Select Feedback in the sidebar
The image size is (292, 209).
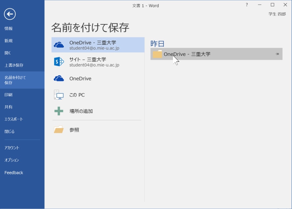[x=14, y=173]
